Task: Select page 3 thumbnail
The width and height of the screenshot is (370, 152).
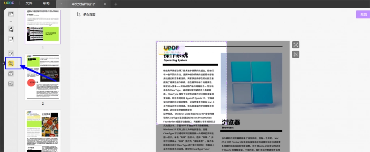Action: [43, 131]
